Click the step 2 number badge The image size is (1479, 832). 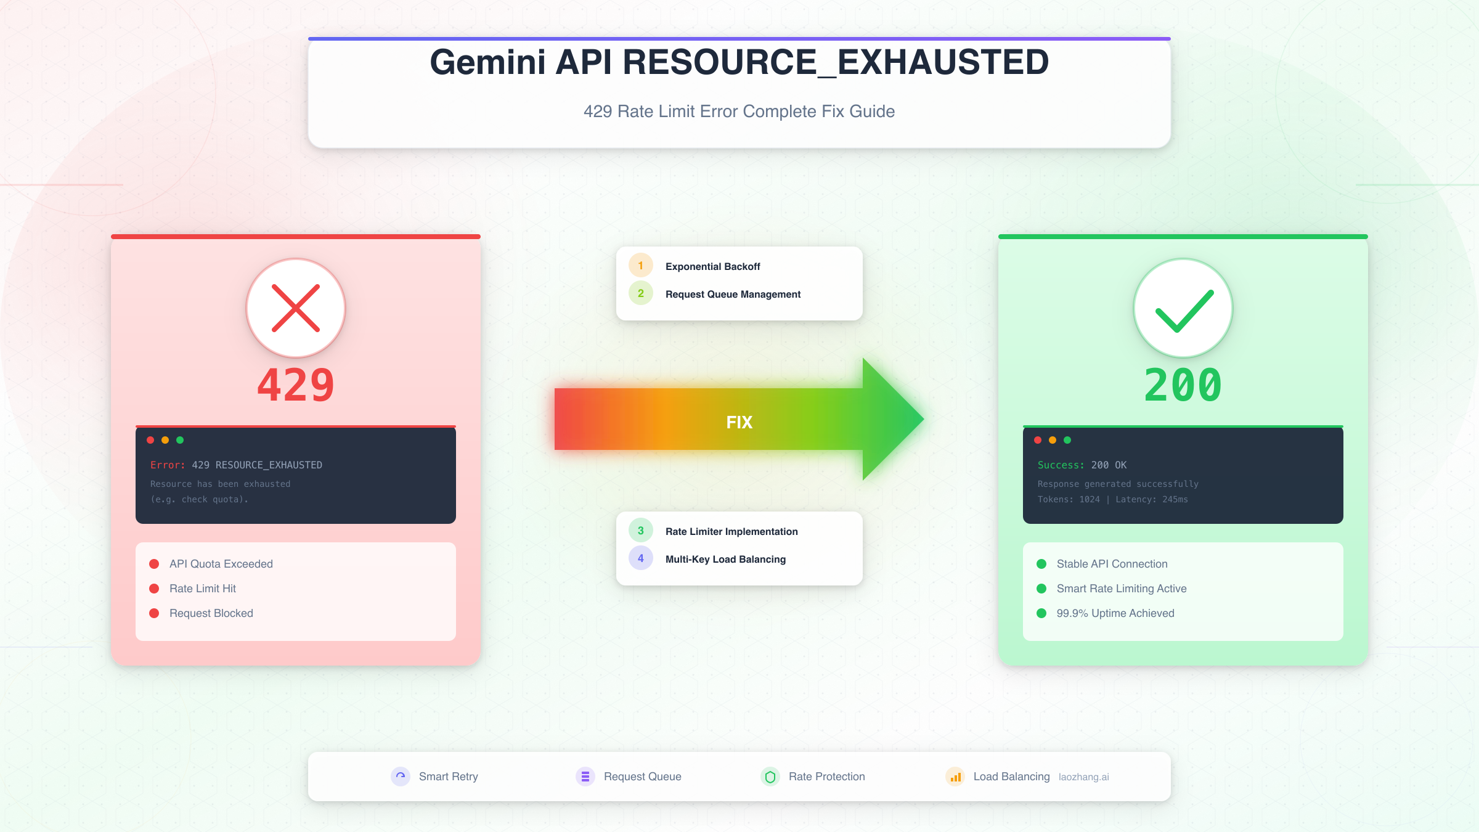(x=641, y=293)
